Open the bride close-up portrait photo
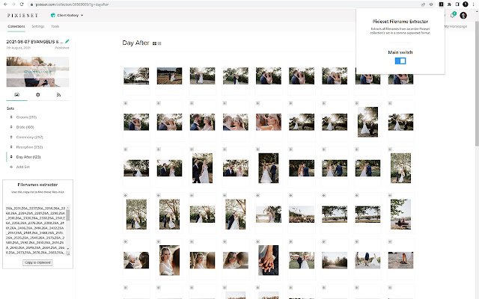This screenshot has height=299, width=479. point(170,260)
